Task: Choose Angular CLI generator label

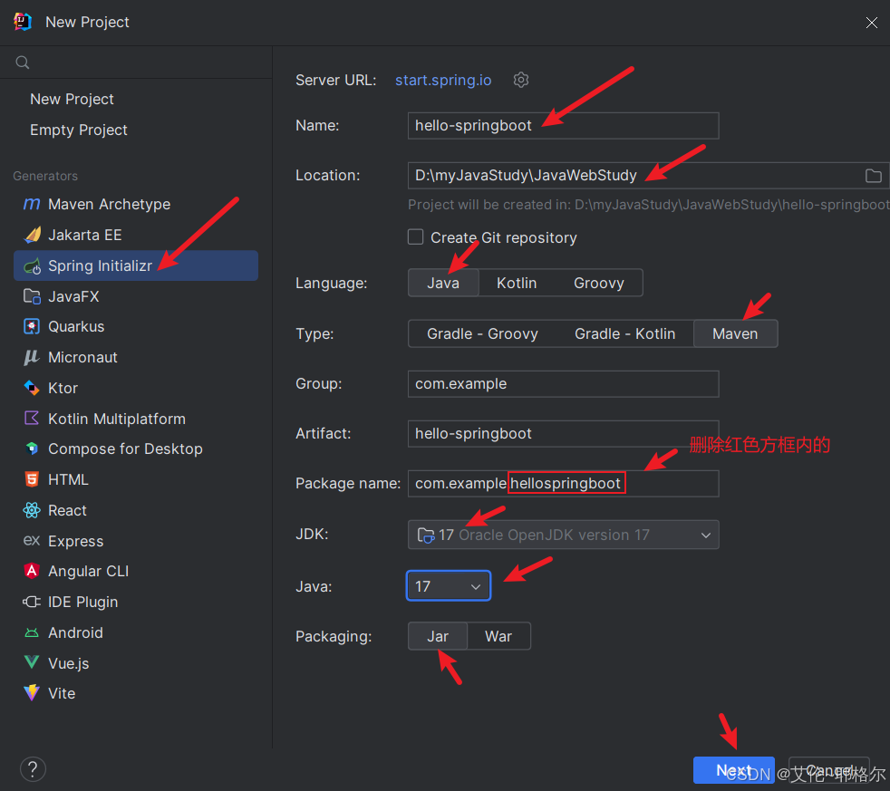Action: (88, 571)
